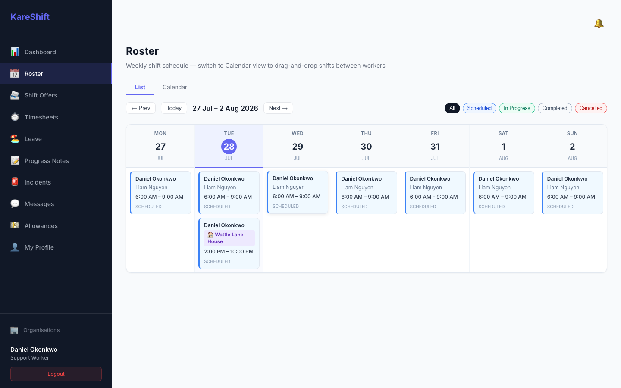Select the List tab

pos(140,87)
